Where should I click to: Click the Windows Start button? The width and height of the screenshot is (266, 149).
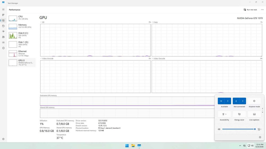[127, 146]
